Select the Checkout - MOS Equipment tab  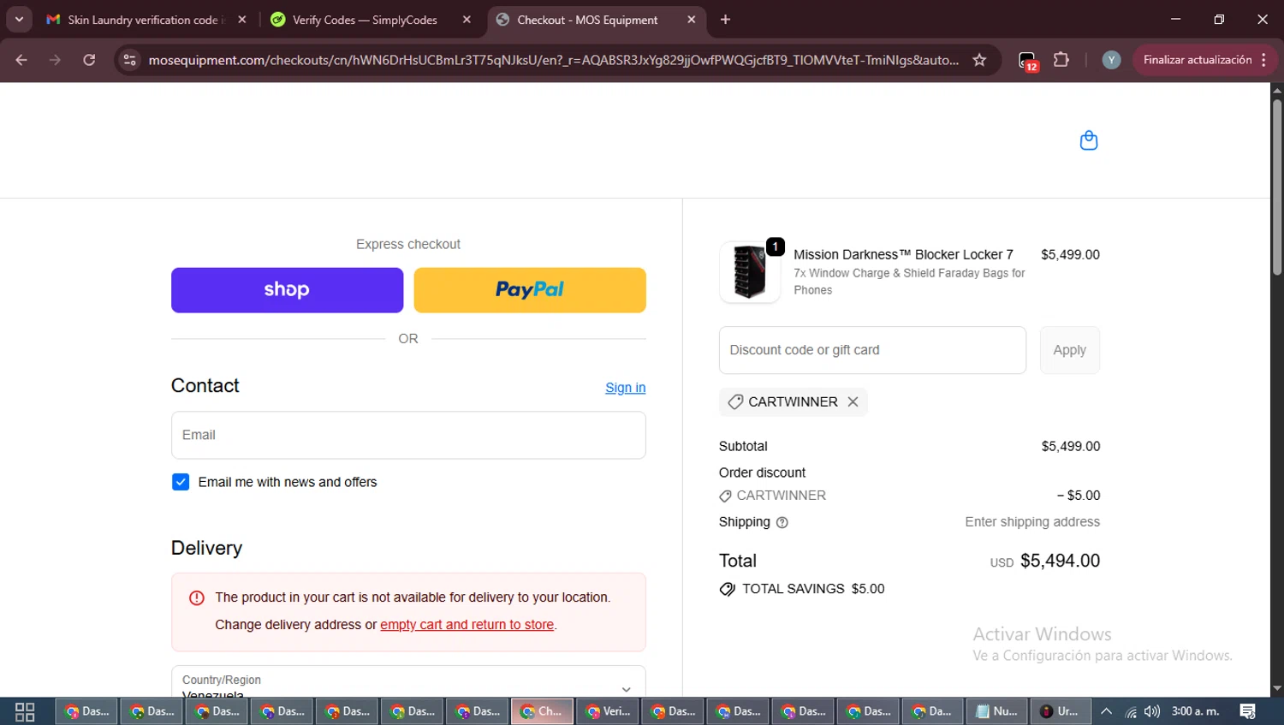596,20
